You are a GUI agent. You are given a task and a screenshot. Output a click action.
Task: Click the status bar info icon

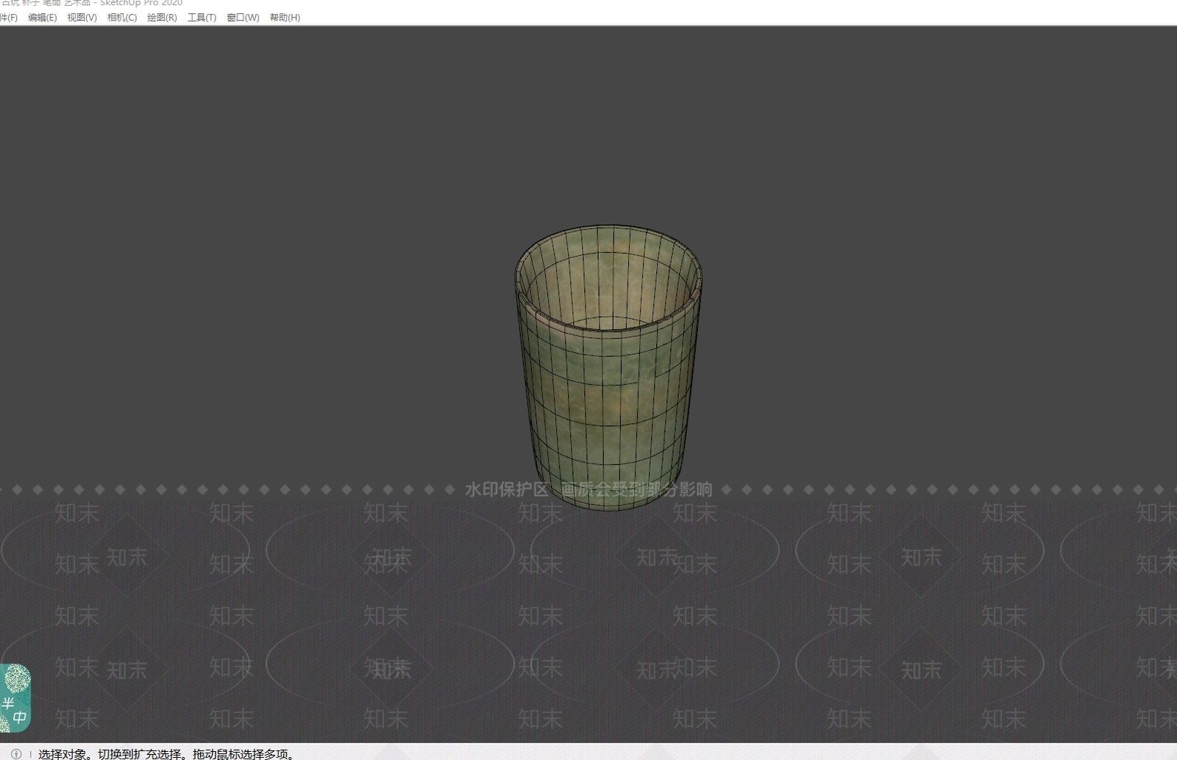pos(16,753)
